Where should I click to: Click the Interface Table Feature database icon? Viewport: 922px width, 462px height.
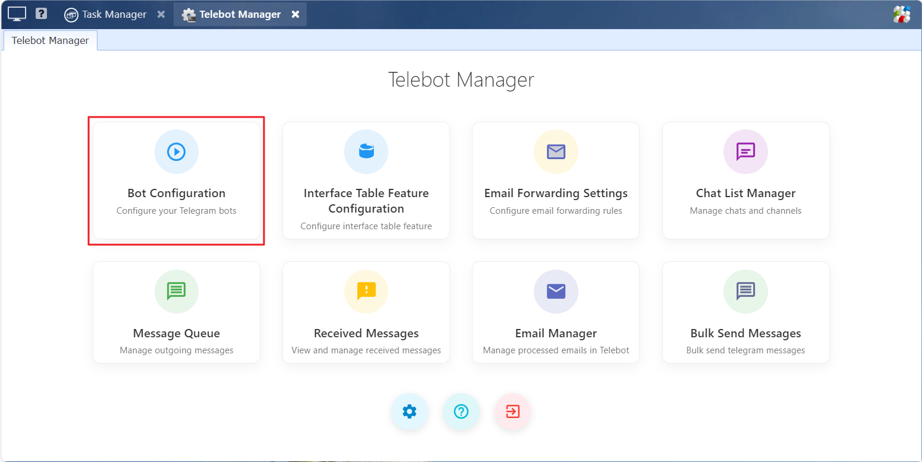[366, 152]
